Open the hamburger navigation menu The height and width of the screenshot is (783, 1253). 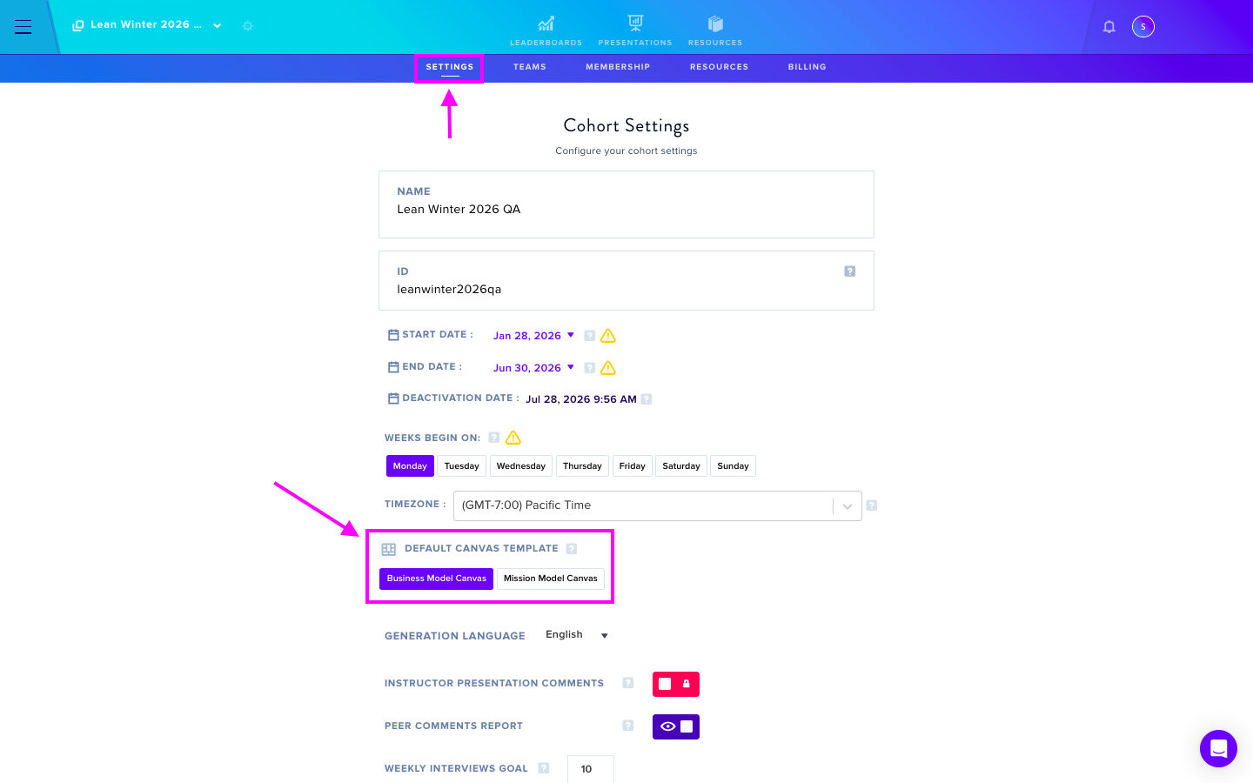click(x=23, y=27)
